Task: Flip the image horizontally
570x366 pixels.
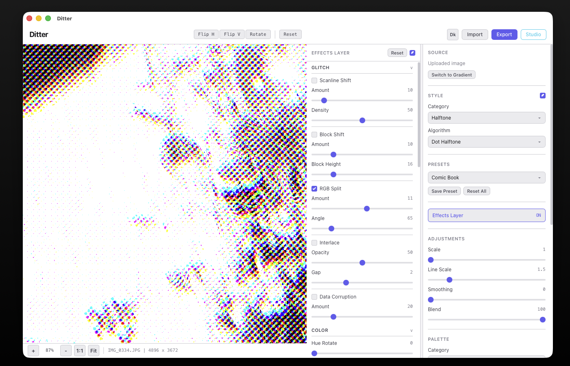Action: (x=206, y=35)
